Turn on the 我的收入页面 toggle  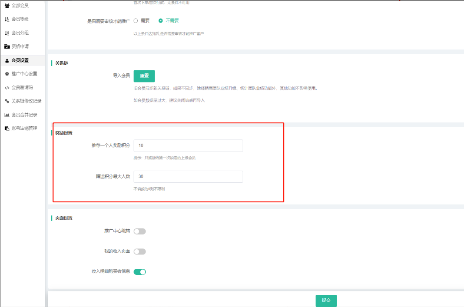pos(139,251)
